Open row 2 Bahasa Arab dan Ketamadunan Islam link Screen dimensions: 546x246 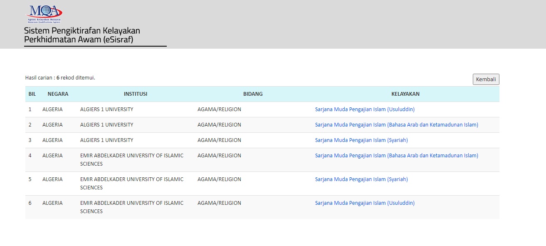396,125
